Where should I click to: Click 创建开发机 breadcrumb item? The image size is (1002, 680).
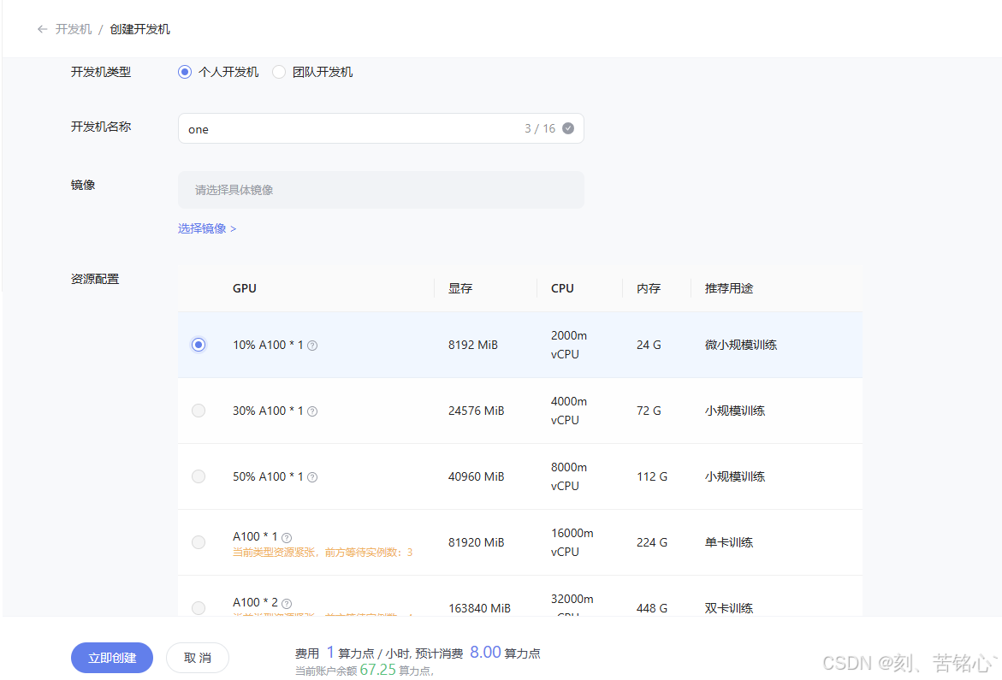click(x=140, y=29)
